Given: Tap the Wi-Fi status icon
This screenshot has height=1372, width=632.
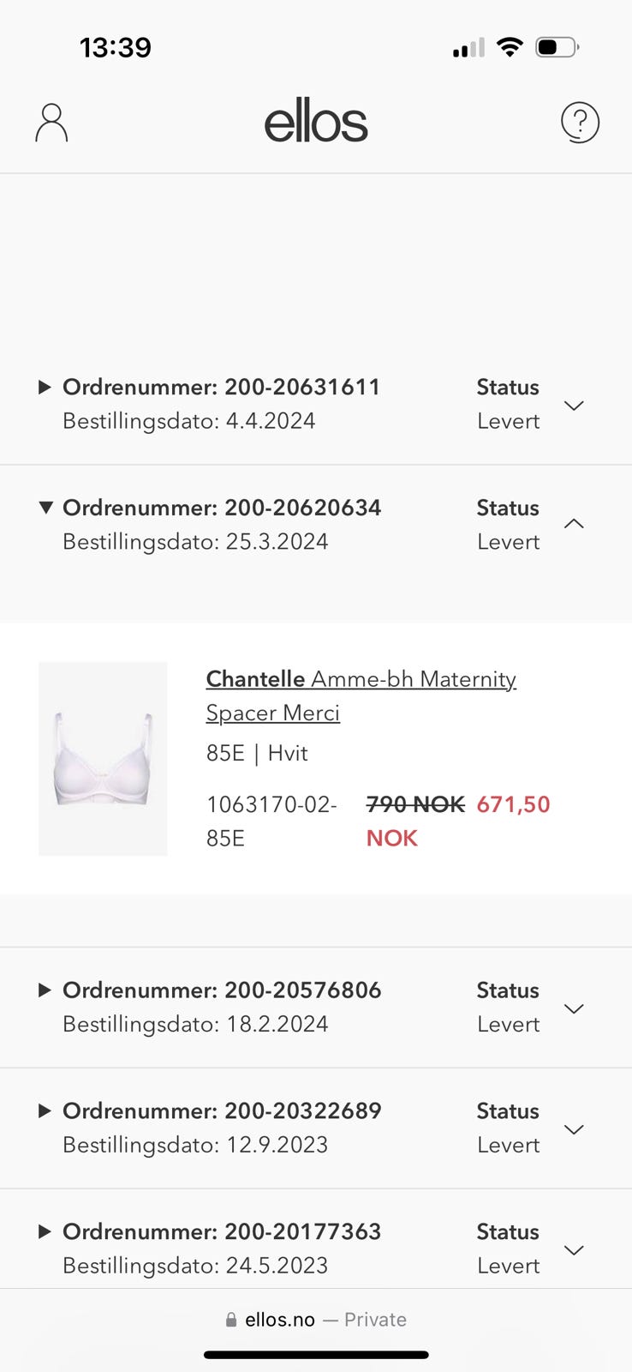Looking at the screenshot, I should pyautogui.click(x=510, y=47).
